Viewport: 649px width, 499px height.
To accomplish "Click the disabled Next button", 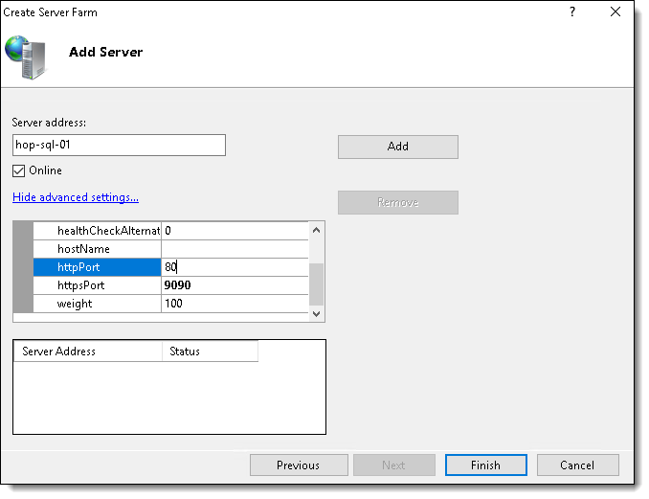I will pos(394,465).
